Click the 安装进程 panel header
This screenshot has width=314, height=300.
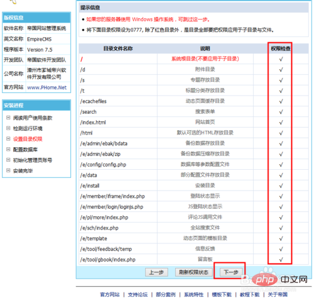click(36, 105)
